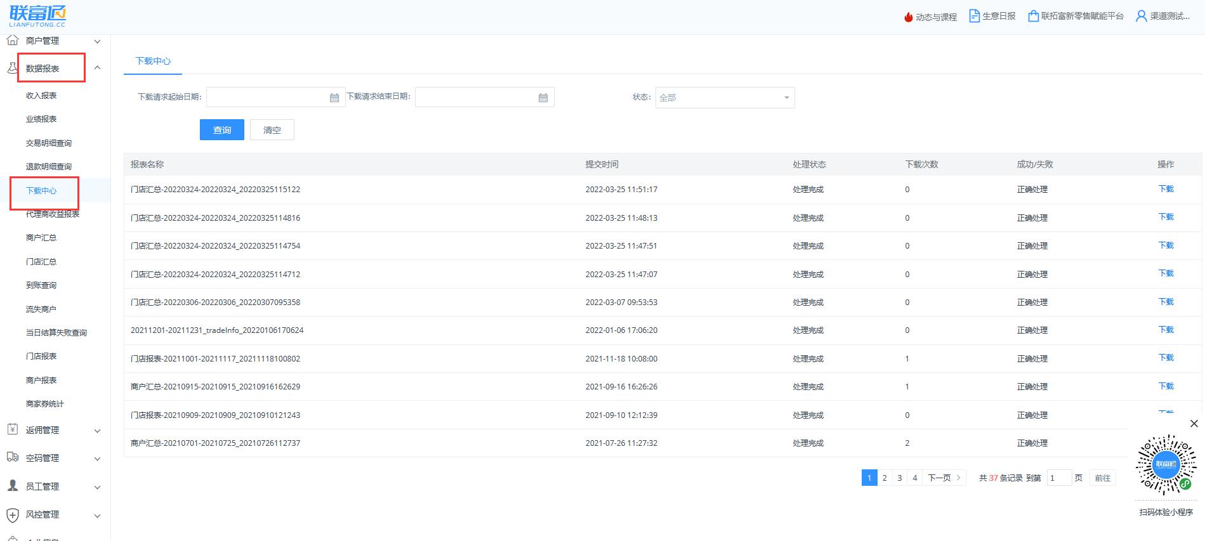The image size is (1205, 541).
Task: Click the 联富通 logo
Action: pyautogui.click(x=37, y=16)
